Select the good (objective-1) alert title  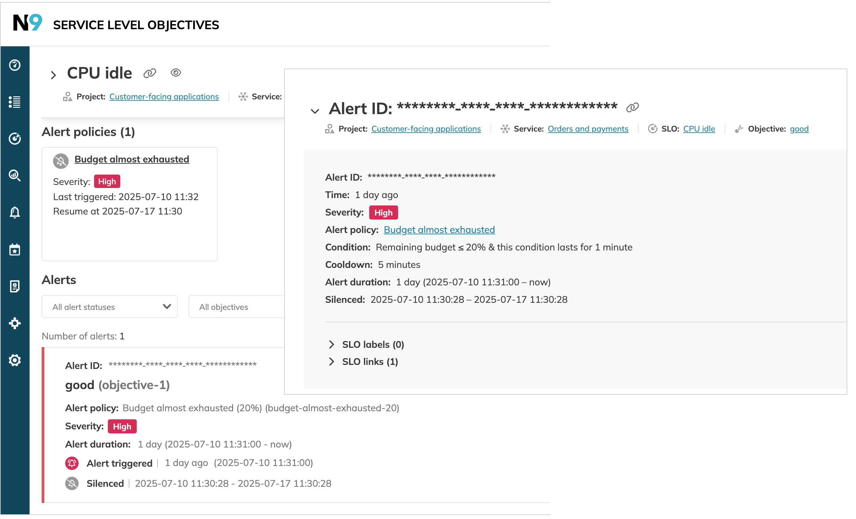pos(118,385)
